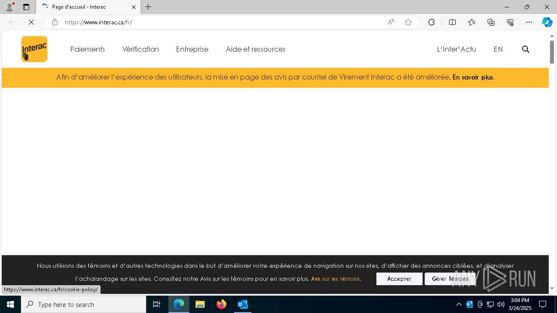The width and height of the screenshot is (557, 313).
Task: Stop loading the page
Action: pos(31,22)
